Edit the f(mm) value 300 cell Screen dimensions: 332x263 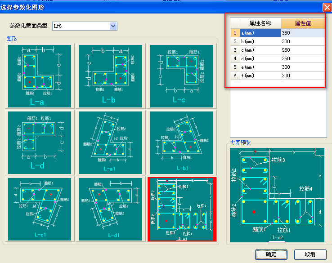(303, 76)
